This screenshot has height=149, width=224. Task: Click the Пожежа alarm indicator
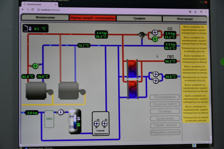tap(165, 111)
